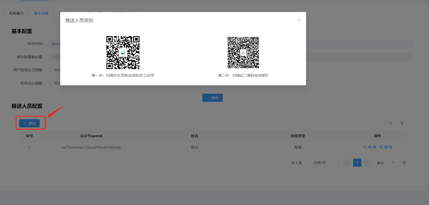Screen dimensions: 429x205
Task: Click the refresh icon above the table
Action: click(390, 123)
